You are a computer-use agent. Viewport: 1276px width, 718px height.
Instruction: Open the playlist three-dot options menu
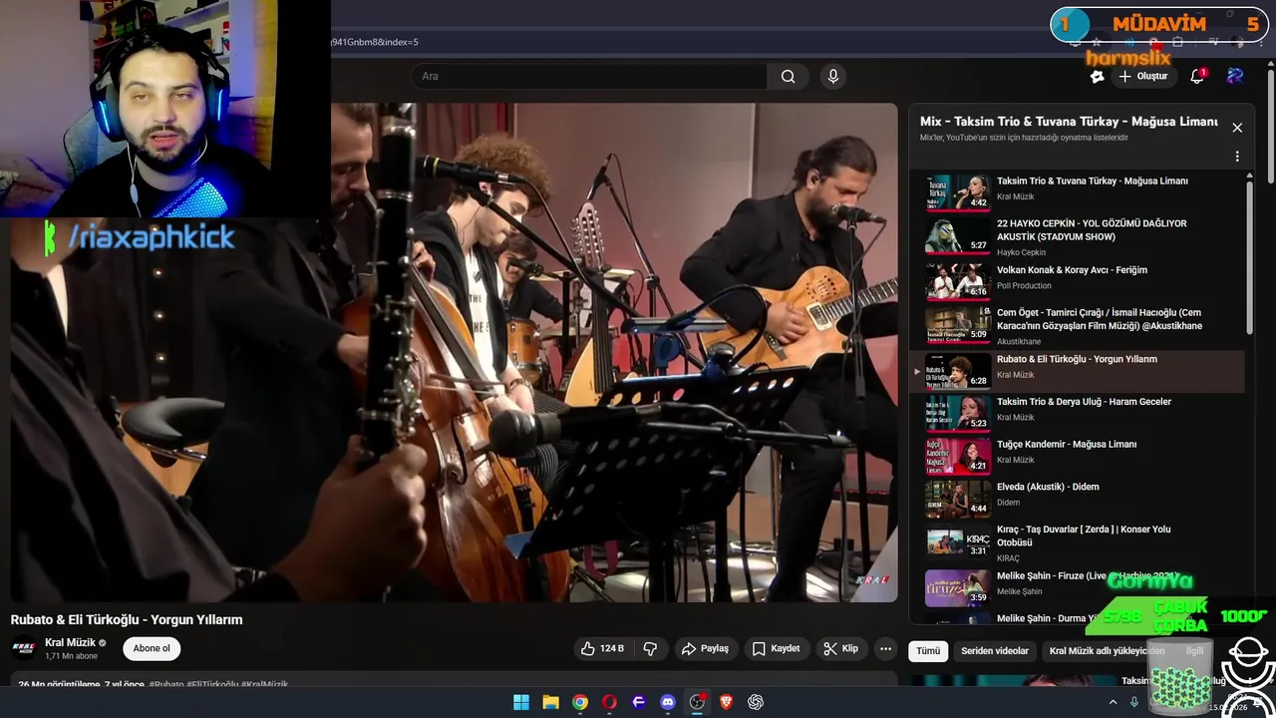tap(1237, 157)
